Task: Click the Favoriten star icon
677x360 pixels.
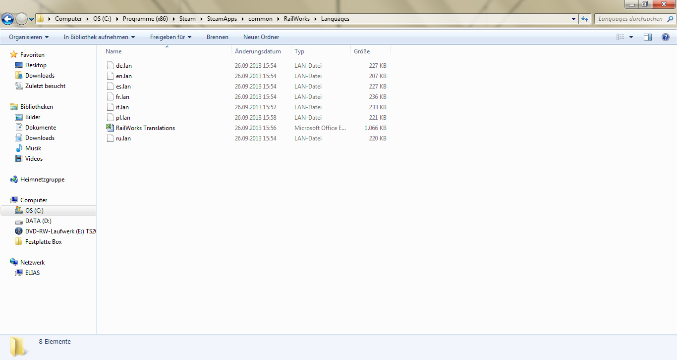Action: pos(14,55)
